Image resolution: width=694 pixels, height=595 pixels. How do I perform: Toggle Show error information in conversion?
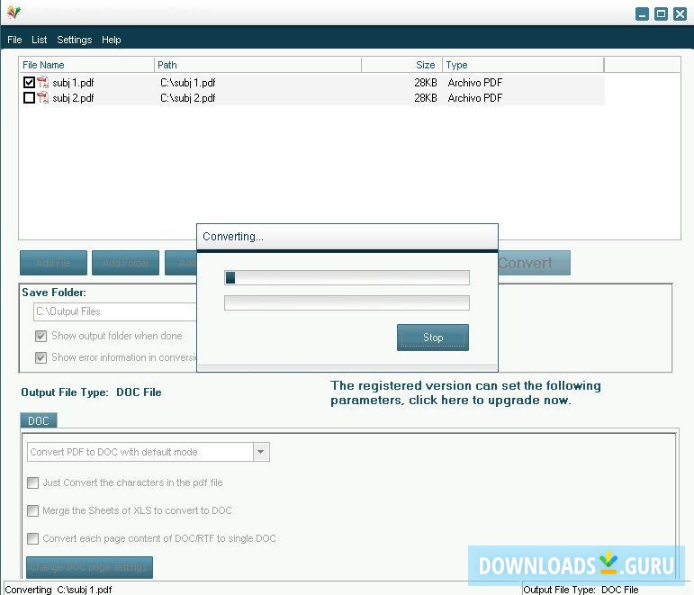pos(41,357)
